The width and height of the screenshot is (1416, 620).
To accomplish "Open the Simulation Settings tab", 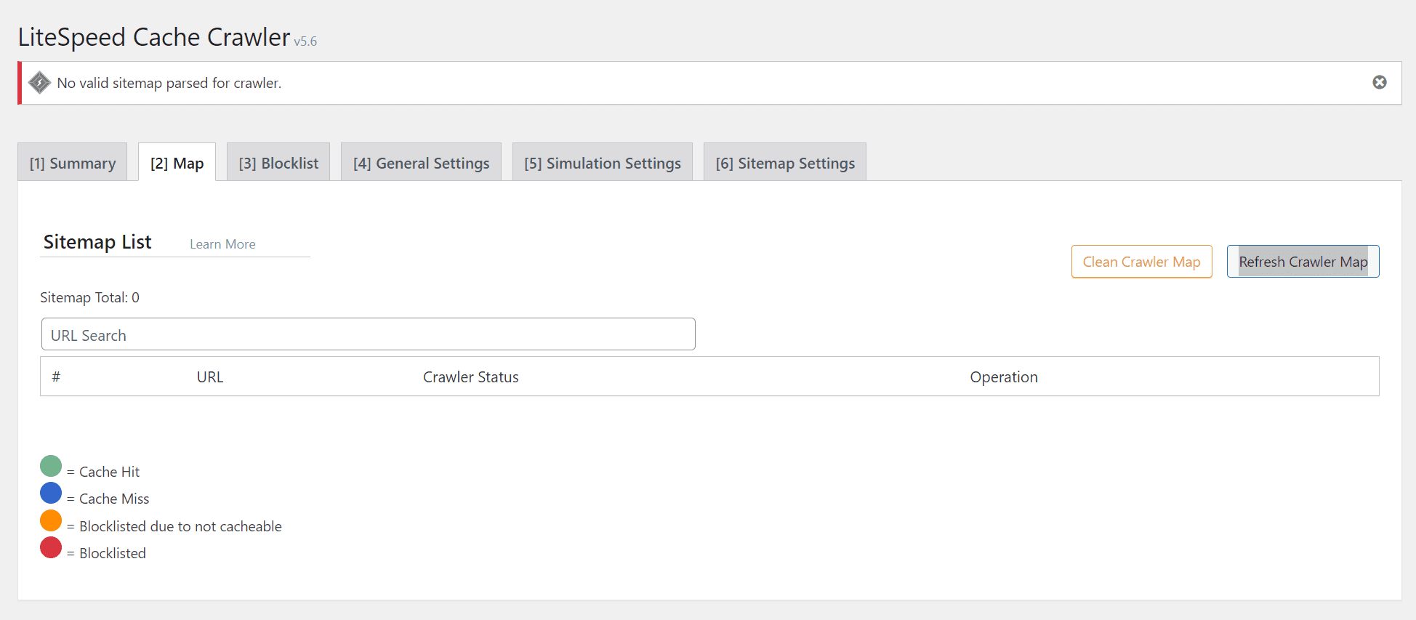I will [602, 163].
